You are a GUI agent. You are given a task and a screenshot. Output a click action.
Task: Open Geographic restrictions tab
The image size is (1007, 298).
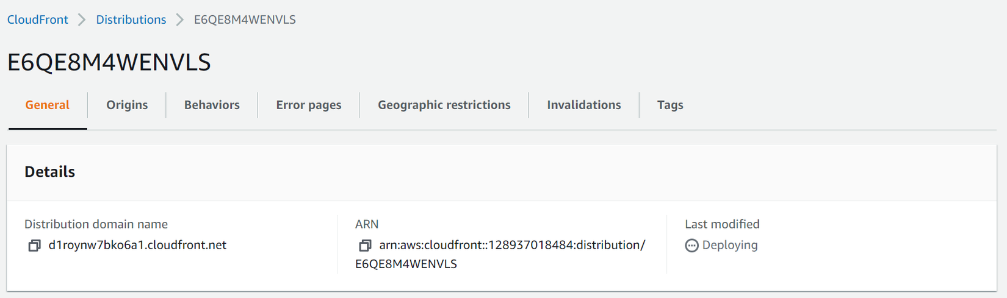pos(444,105)
